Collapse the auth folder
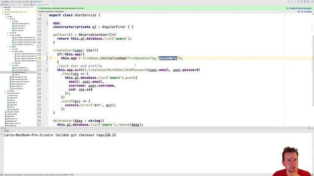314x176 pixels. pos(8,19)
